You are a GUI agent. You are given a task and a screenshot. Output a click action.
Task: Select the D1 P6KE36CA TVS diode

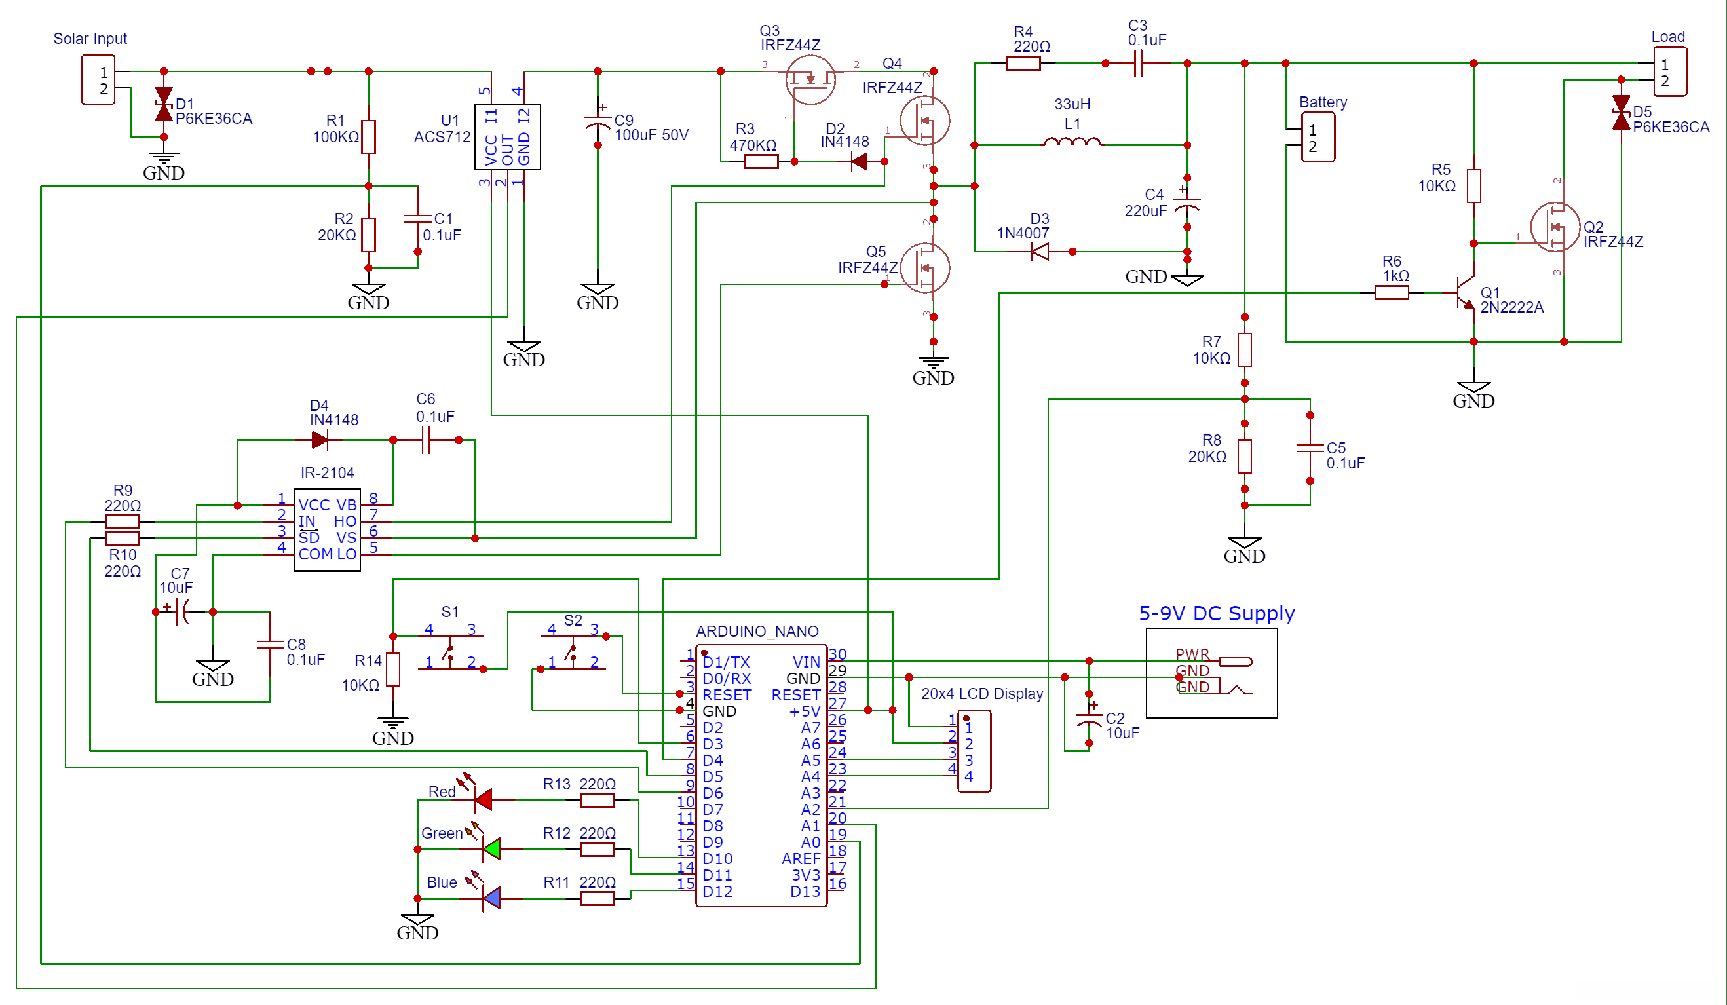tap(163, 104)
